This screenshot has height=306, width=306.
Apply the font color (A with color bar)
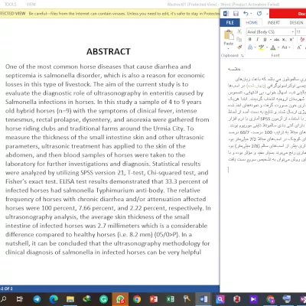point(273,47)
